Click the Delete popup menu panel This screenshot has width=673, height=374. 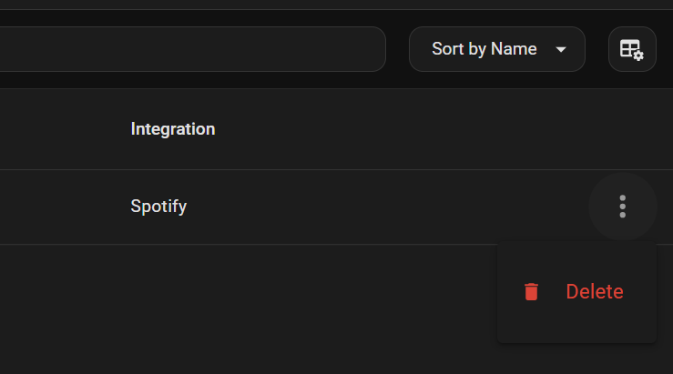pos(576,314)
